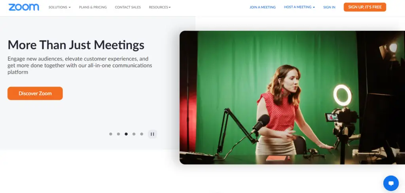Click the Zoom logo
The width and height of the screenshot is (405, 193).
point(24,7)
